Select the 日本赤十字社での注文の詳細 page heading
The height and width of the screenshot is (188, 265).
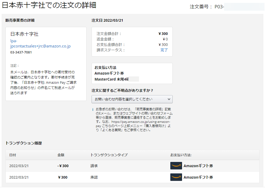click(x=49, y=5)
